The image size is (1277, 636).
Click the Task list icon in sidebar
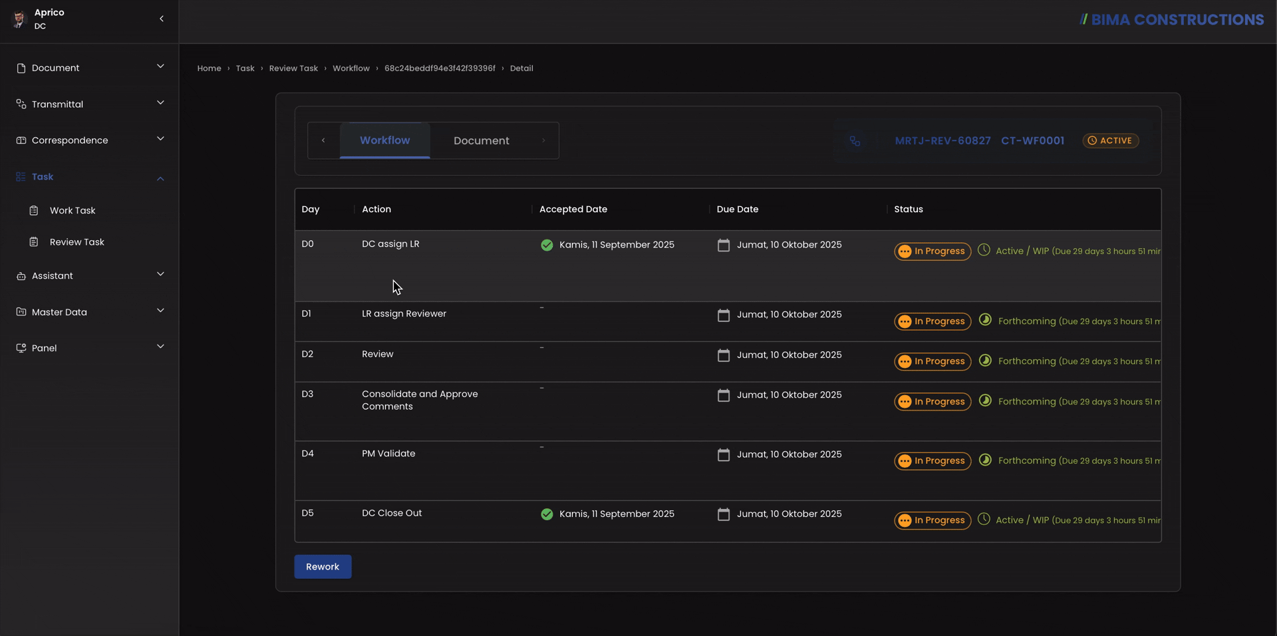click(x=21, y=177)
